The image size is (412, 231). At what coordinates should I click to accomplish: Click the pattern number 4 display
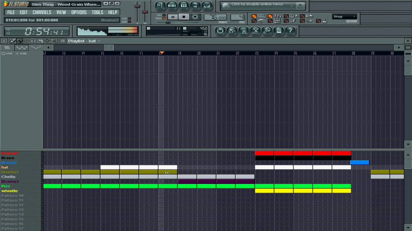238,17
